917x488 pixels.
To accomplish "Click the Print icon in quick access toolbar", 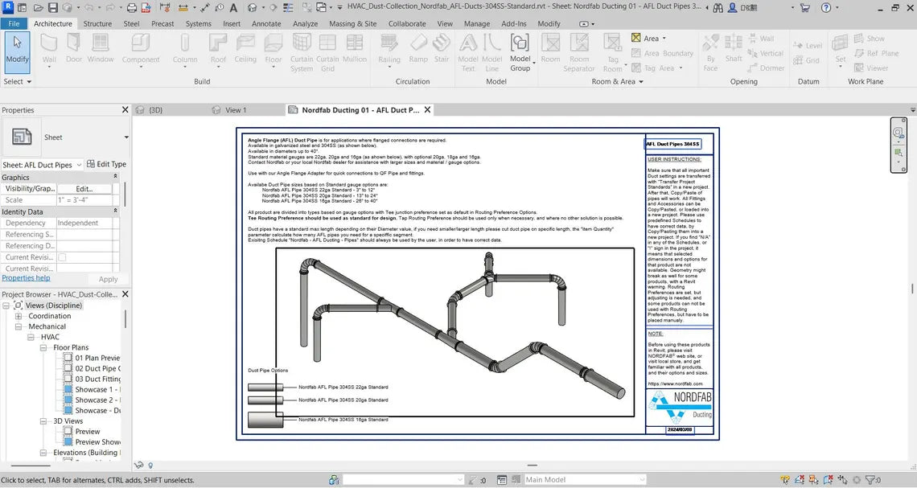I will pyautogui.click(x=132, y=7).
